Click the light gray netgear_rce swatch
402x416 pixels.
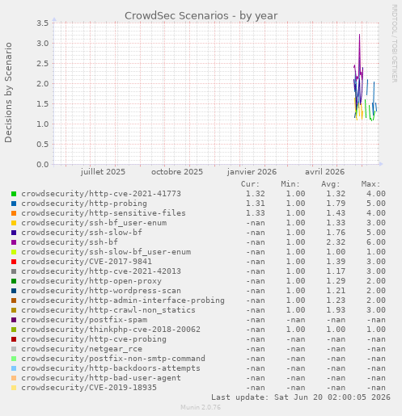pyautogui.click(x=14, y=349)
